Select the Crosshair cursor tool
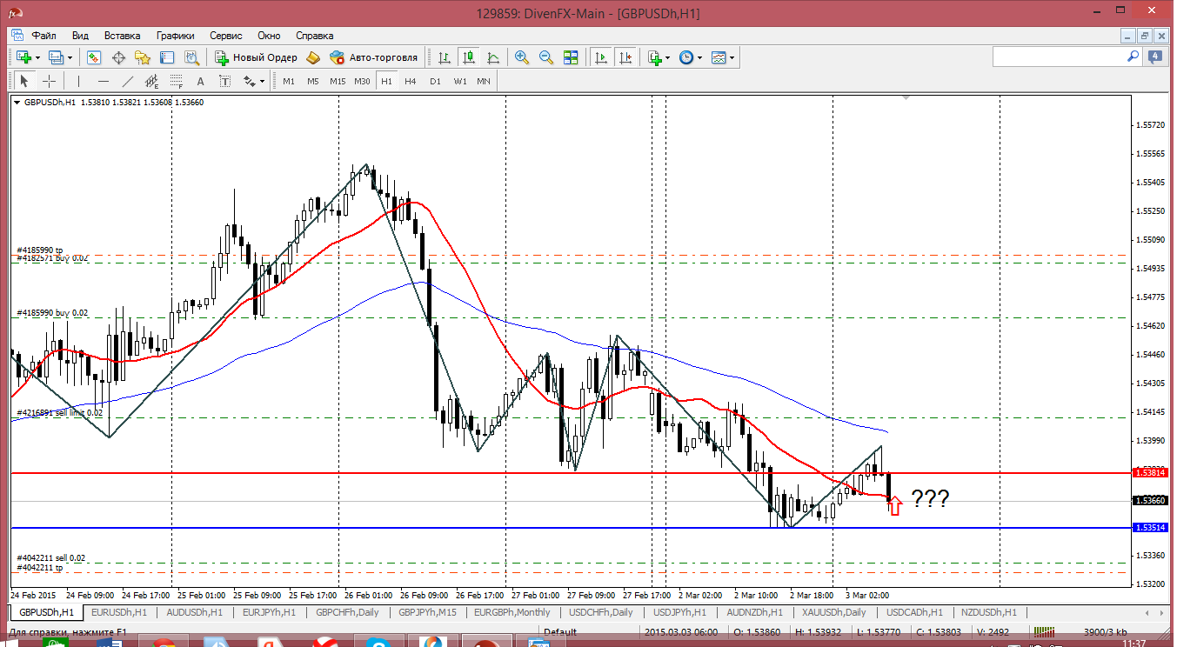 coord(50,81)
